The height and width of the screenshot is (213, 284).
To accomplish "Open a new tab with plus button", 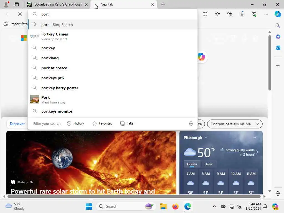I will (x=163, y=4).
